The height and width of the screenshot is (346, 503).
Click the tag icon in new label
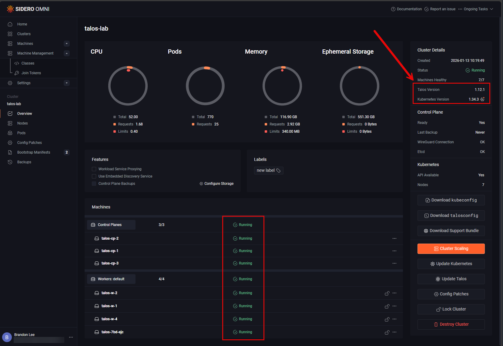click(x=278, y=171)
